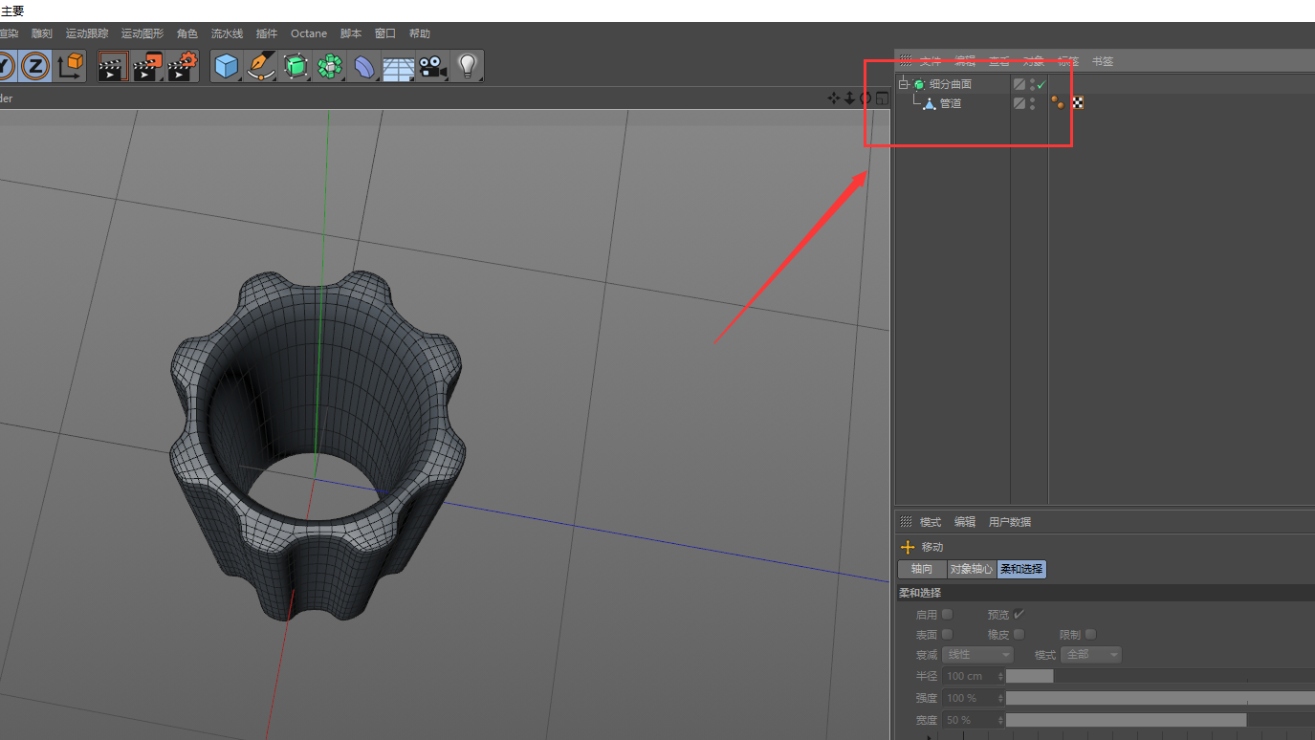Open the 雕刻 menu
The width and height of the screenshot is (1315, 740).
pos(42,33)
